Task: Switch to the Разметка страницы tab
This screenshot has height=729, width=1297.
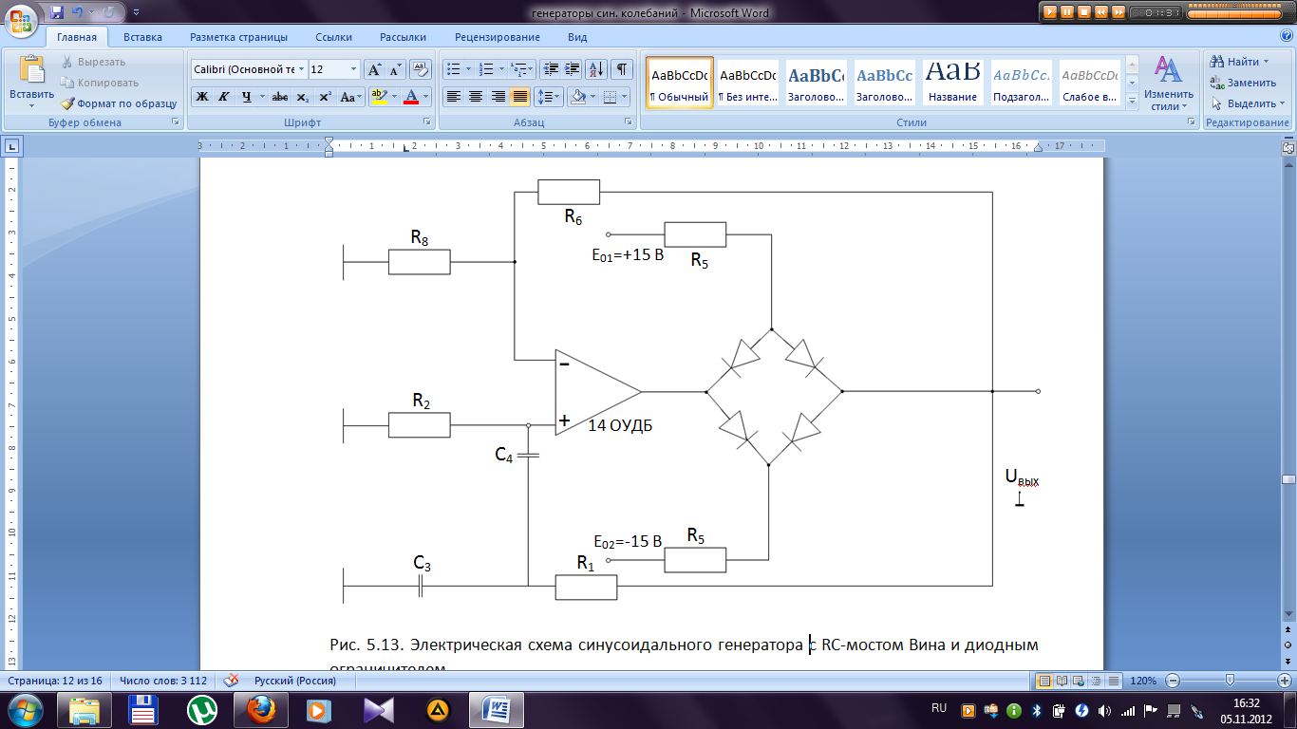Action: pos(238,37)
